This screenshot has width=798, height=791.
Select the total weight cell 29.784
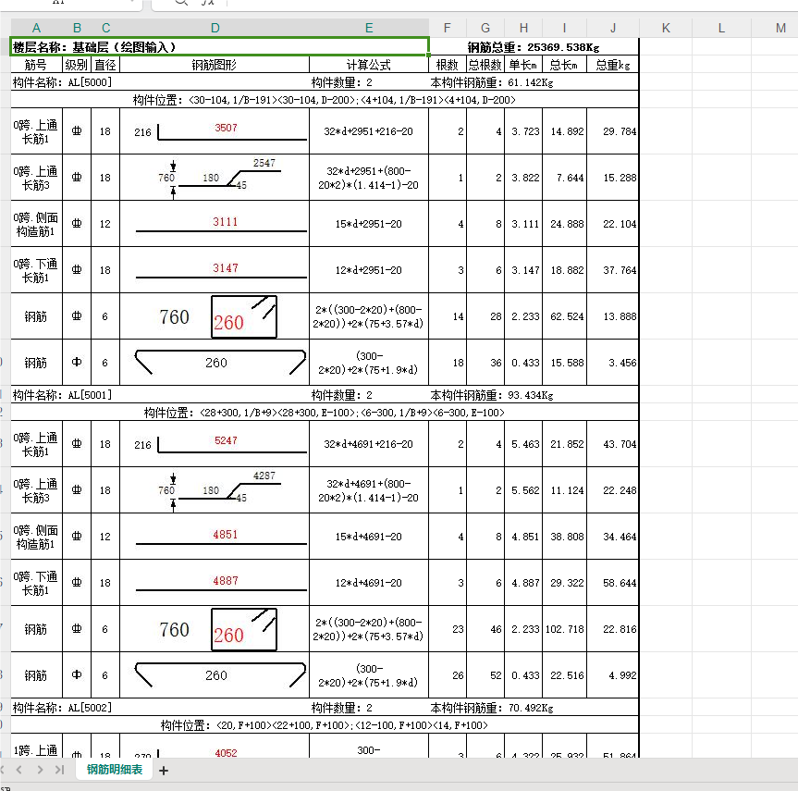[613, 131]
